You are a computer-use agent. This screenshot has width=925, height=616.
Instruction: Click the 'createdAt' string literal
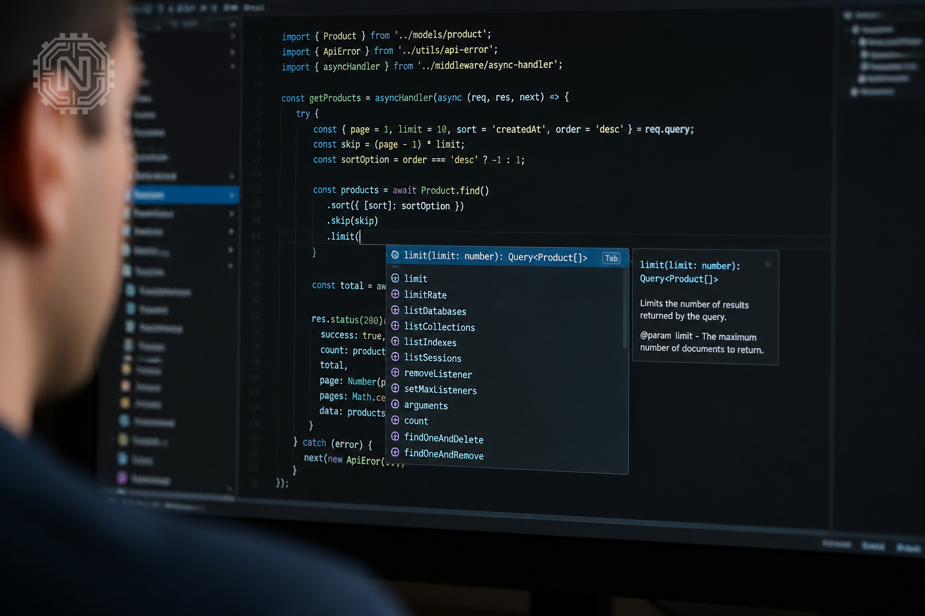(x=519, y=129)
